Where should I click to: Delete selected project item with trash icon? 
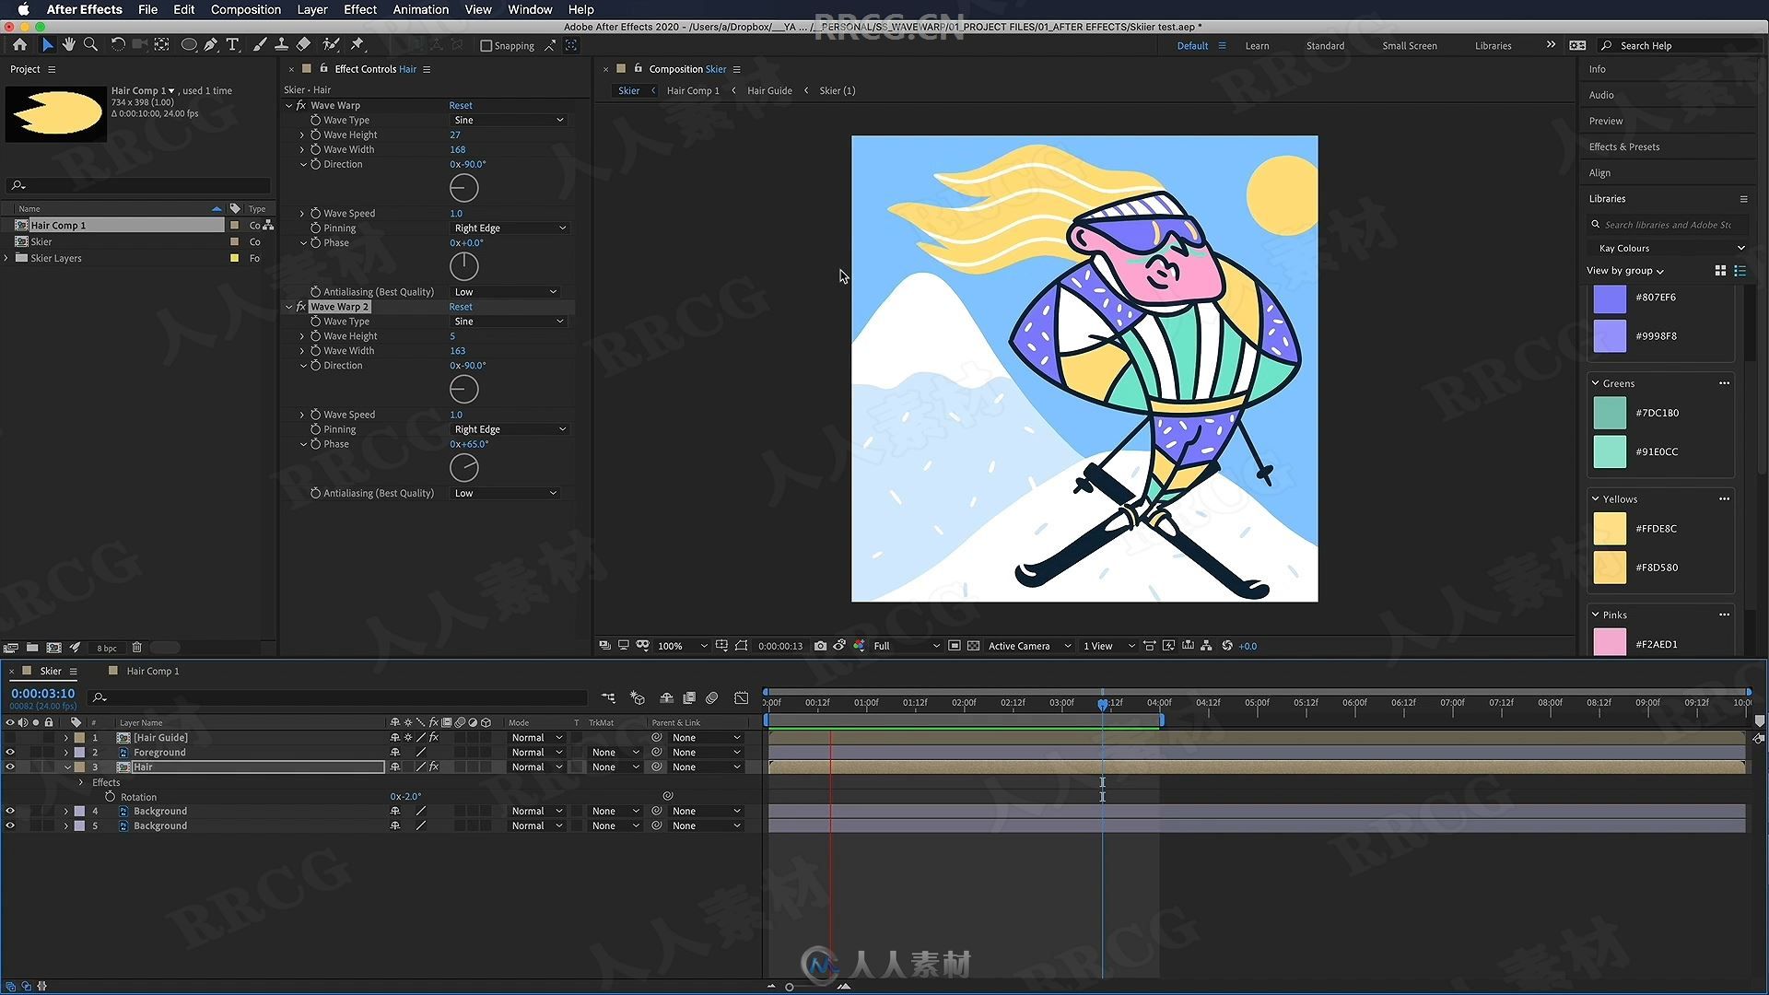(137, 648)
